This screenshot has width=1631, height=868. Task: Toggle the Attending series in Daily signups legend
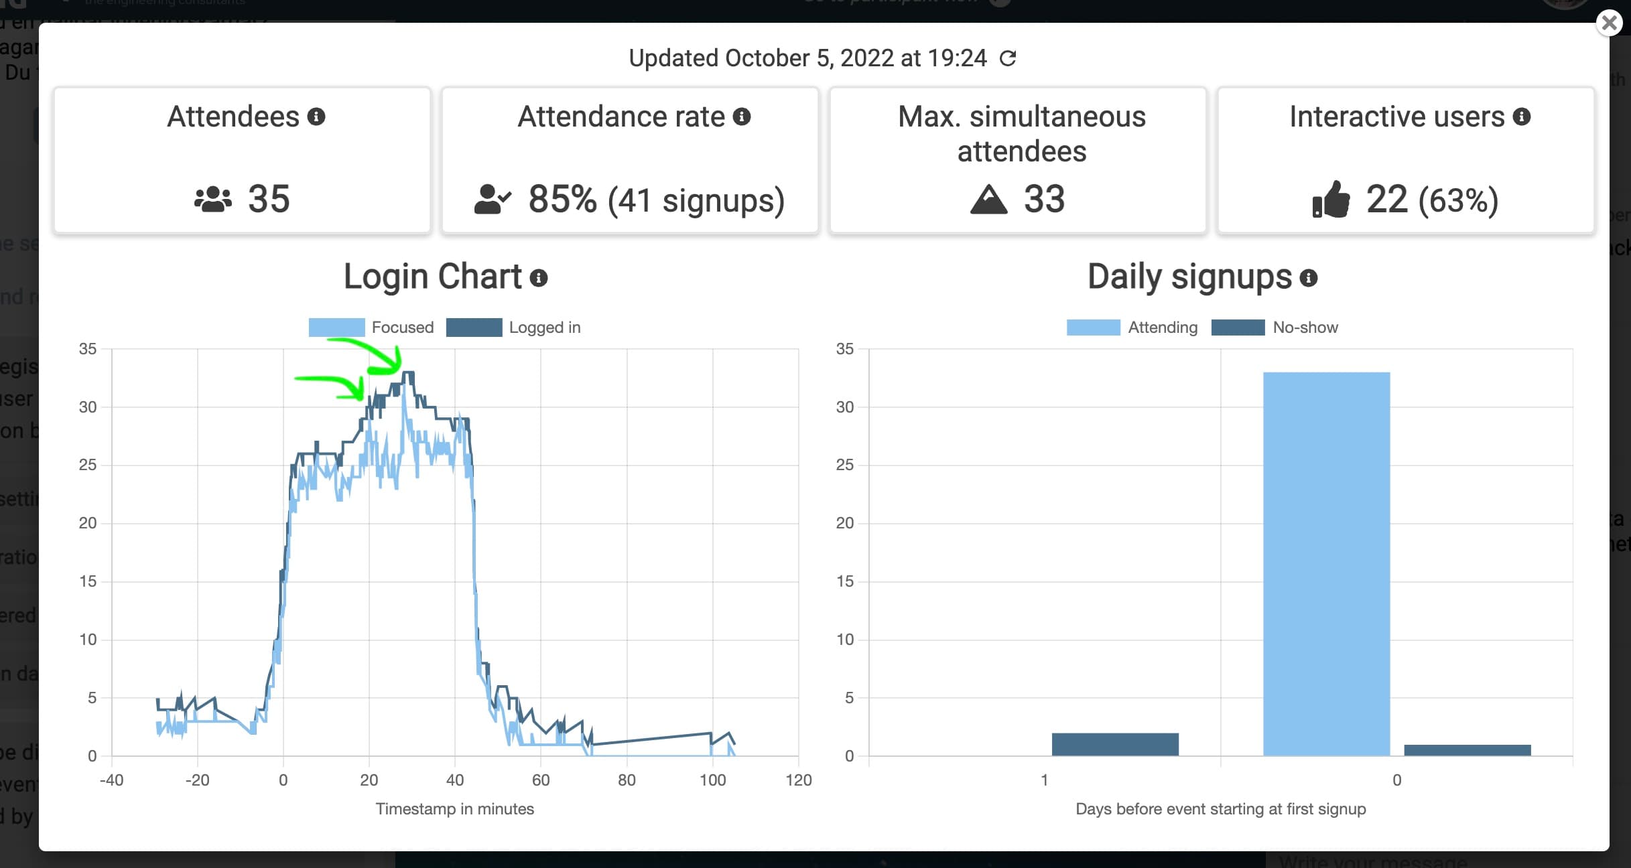tap(1131, 328)
